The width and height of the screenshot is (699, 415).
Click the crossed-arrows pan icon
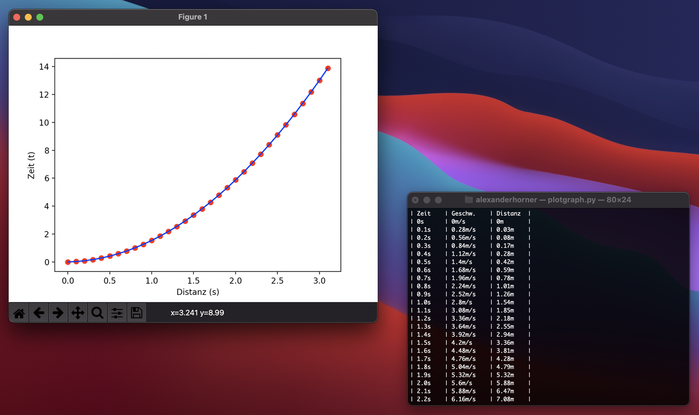[x=78, y=312]
